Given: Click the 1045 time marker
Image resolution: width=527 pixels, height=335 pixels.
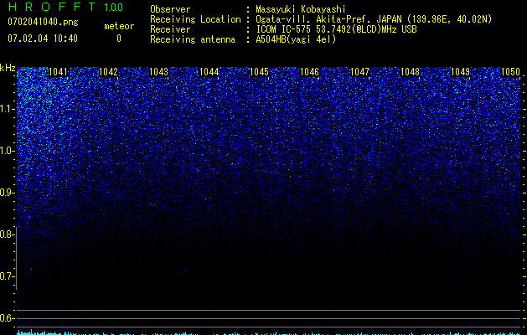Looking at the screenshot, I should click(x=259, y=72).
